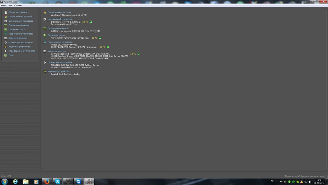
Task: Click the CPU temperature value 53 °C
Action: [x=85, y=22]
